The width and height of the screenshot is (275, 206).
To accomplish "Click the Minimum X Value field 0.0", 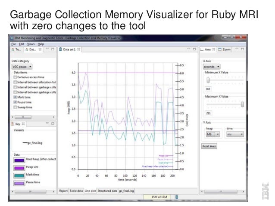I will pyautogui.click(x=208, y=89).
